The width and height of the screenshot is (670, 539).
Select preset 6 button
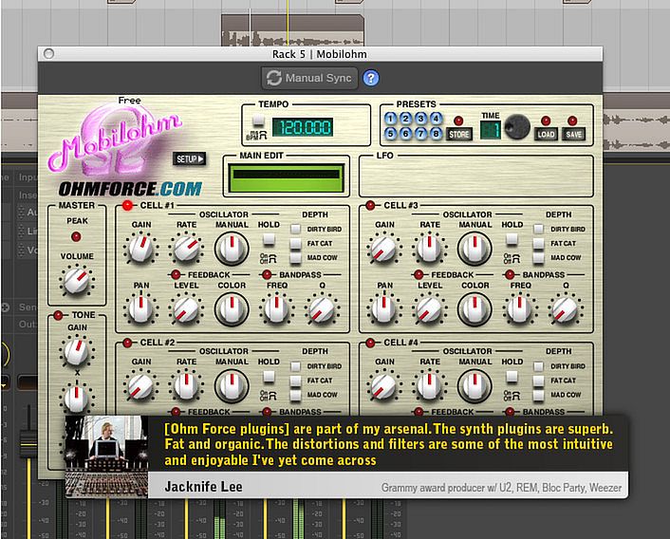pos(405,134)
